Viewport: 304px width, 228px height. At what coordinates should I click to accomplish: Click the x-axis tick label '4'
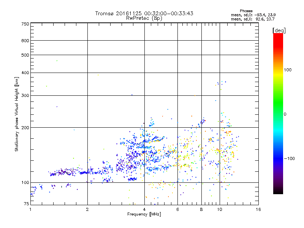144,209
